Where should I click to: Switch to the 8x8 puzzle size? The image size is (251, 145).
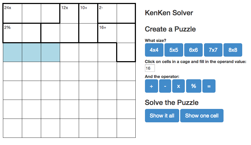click(233, 50)
